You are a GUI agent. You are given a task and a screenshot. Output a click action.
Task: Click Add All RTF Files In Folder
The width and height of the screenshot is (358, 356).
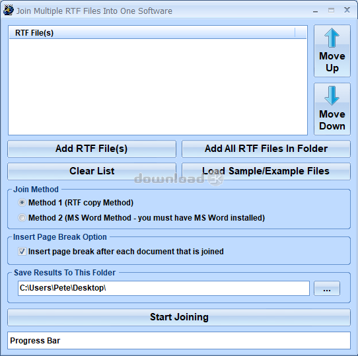(x=266, y=149)
